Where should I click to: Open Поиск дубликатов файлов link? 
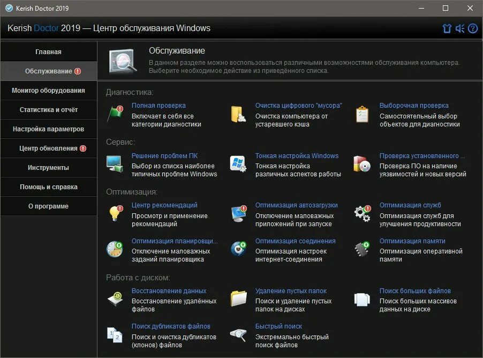tap(171, 326)
